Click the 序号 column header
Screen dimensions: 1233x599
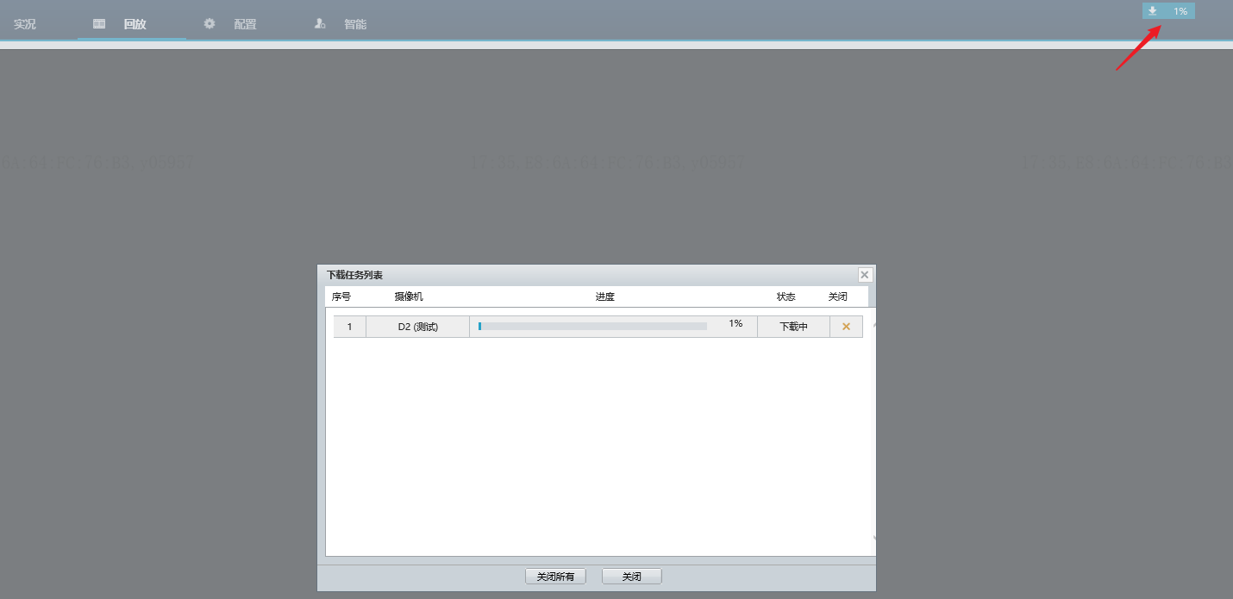point(341,296)
